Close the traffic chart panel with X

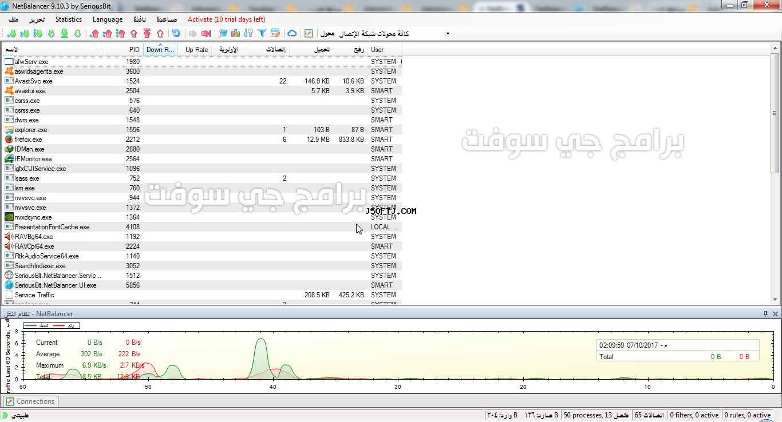point(776,314)
